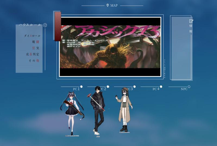Image resolution: width=217 pixels, height=146 pixels.
Task: Open the その他 house rule entry
Action: (34, 61)
